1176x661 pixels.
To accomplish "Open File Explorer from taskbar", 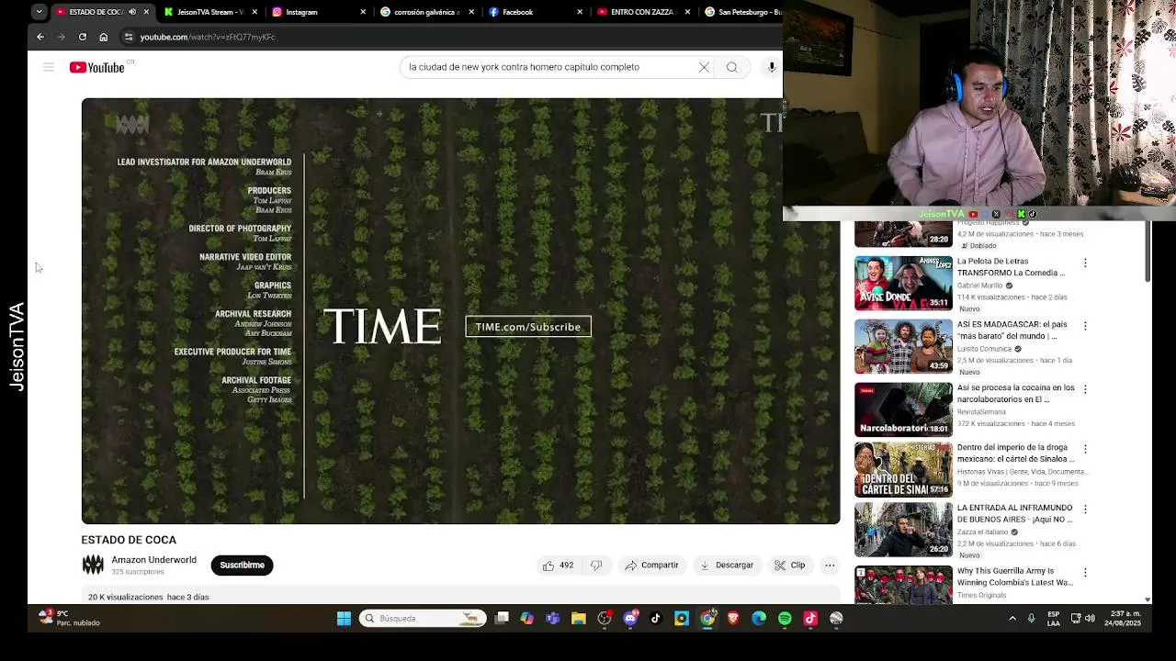I will pos(579,619).
